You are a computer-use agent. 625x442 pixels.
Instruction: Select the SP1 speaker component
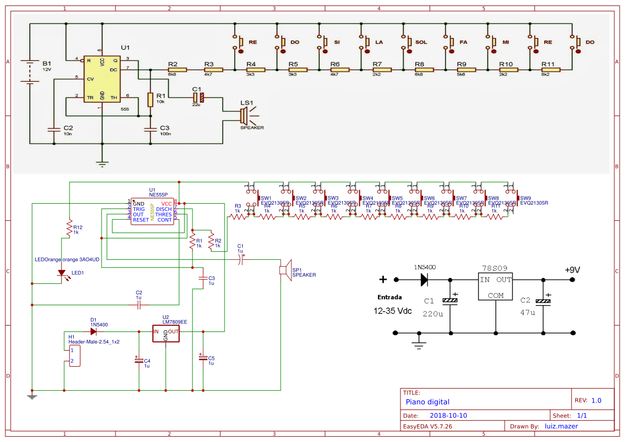click(284, 268)
